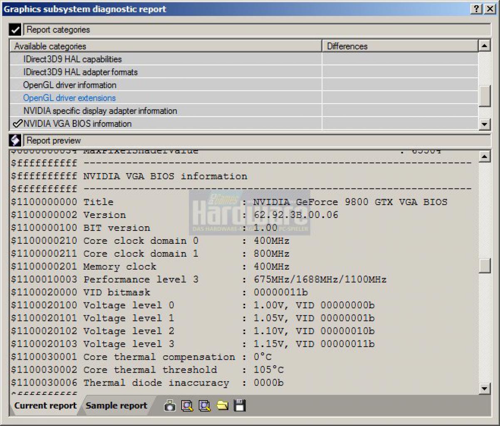Click report preview scroll up arrow

coord(485,156)
